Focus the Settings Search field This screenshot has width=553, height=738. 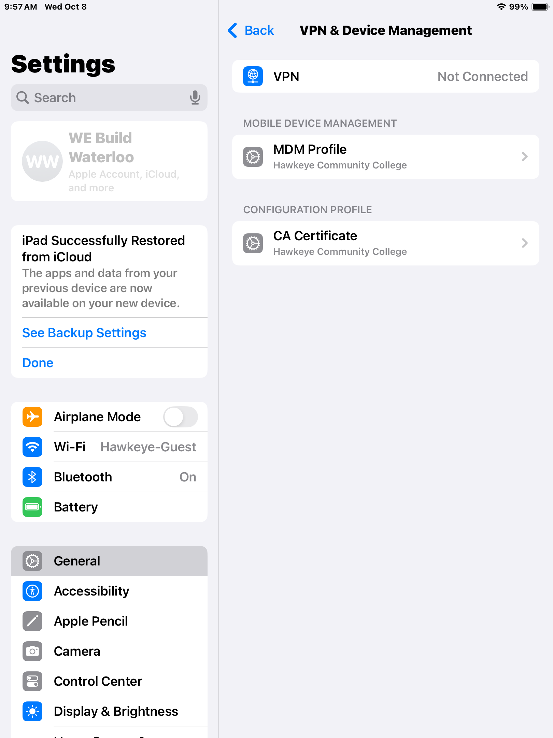pyautogui.click(x=109, y=98)
